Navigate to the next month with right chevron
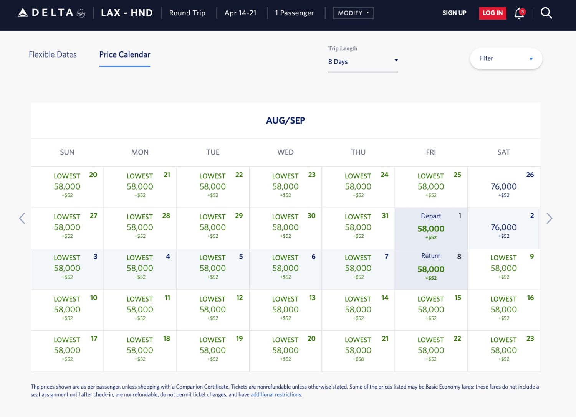The image size is (576, 417). tap(550, 218)
